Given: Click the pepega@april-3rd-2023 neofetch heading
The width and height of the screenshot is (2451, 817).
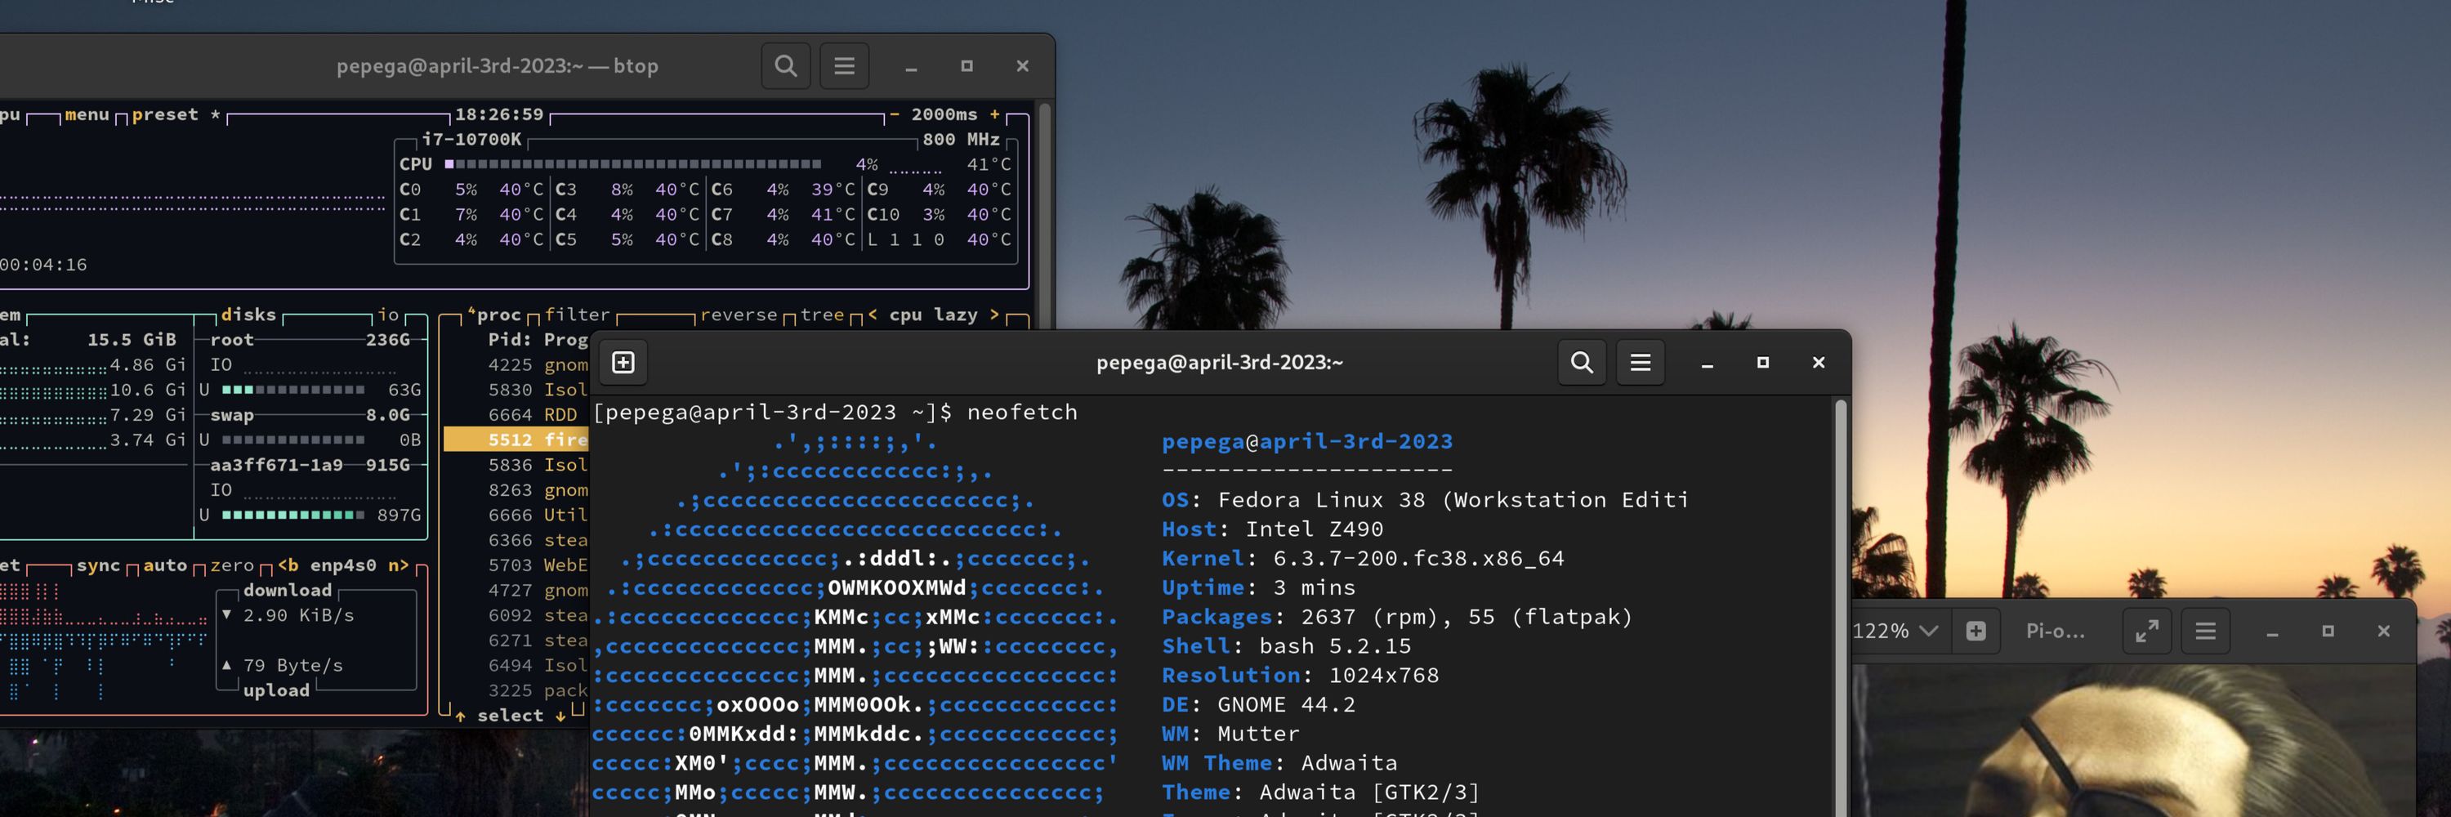Looking at the screenshot, I should [x=1307, y=441].
